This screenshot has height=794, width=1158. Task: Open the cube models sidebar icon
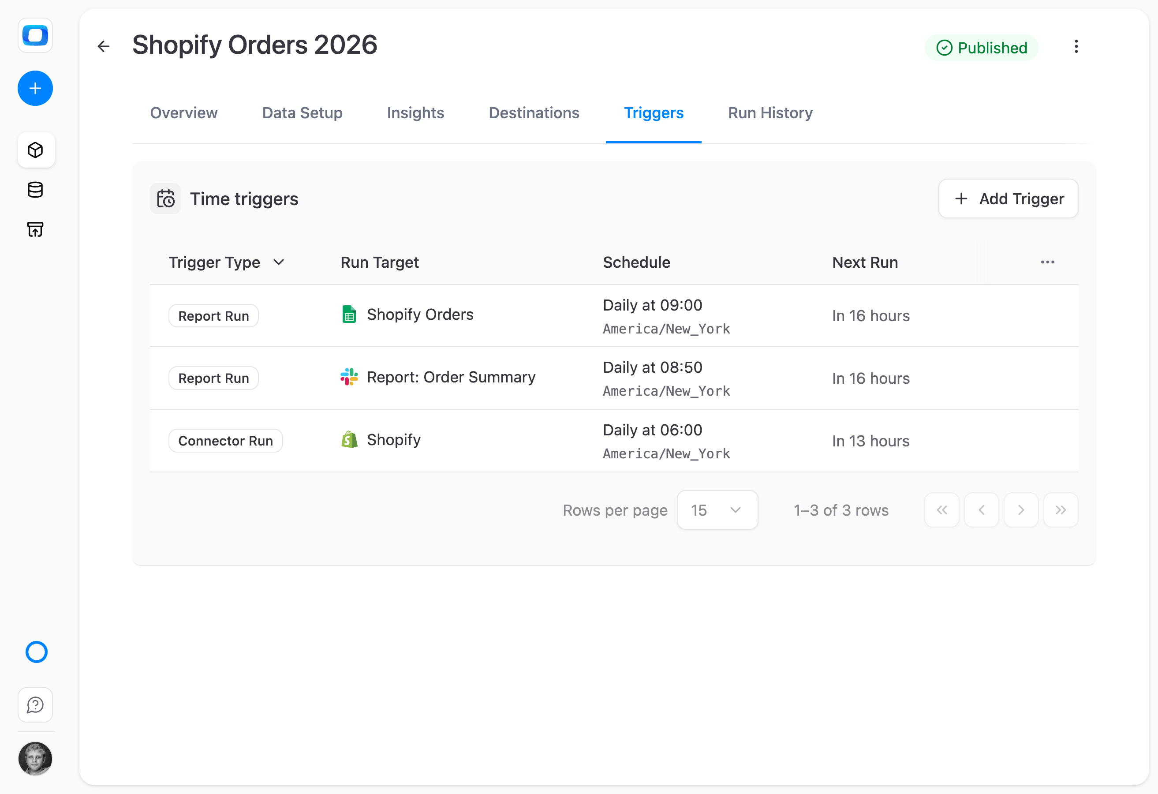point(35,150)
